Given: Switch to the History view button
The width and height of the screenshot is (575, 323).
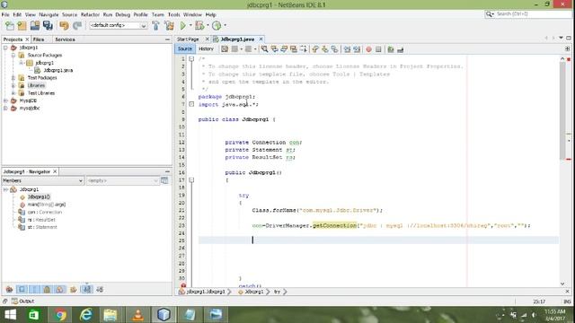Looking at the screenshot, I should coord(206,48).
